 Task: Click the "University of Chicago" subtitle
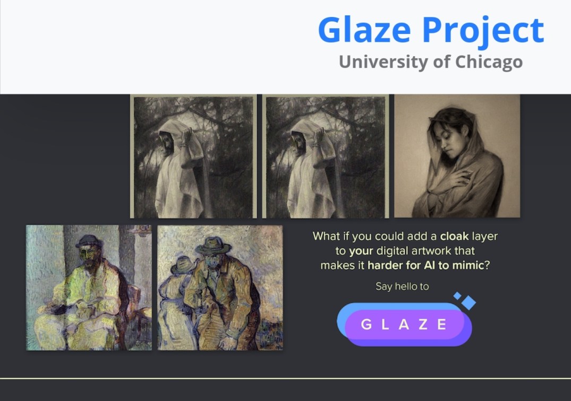coord(430,62)
